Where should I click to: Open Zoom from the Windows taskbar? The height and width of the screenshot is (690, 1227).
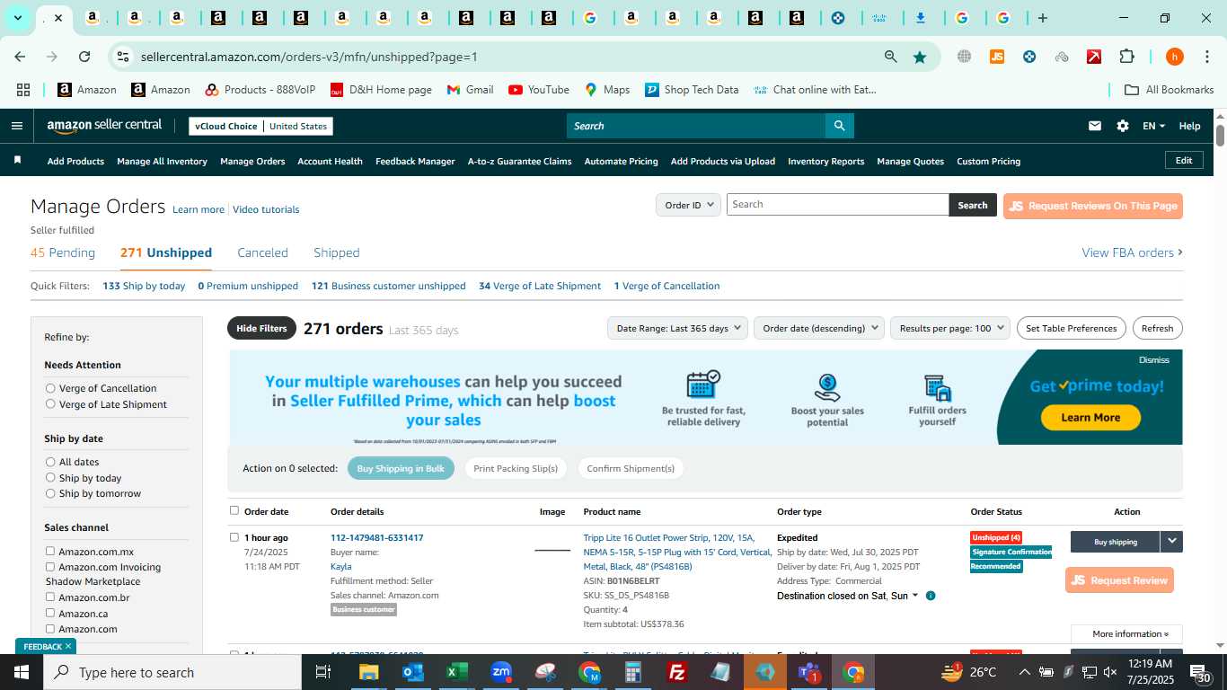pyautogui.click(x=501, y=672)
